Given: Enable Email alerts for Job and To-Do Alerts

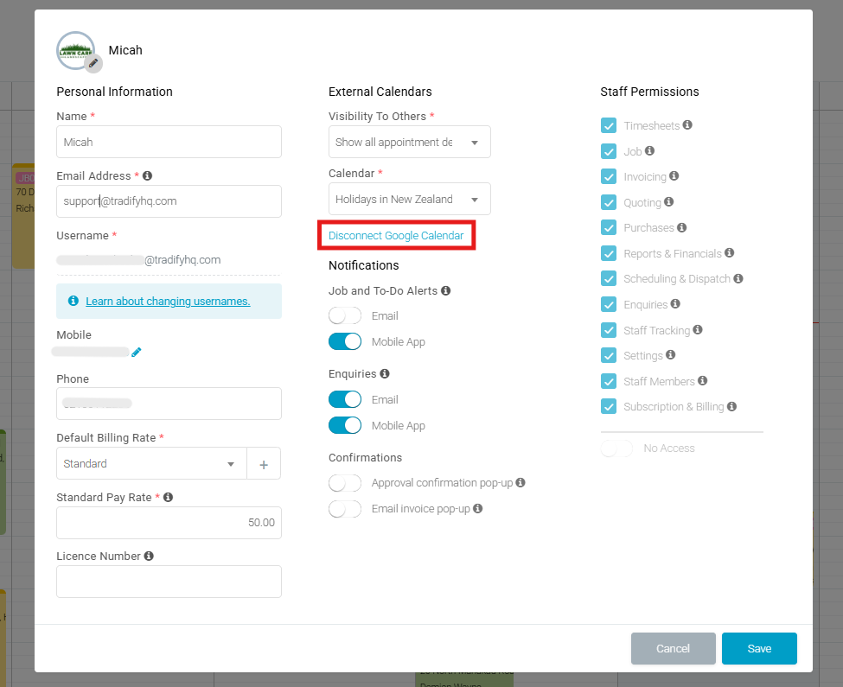Looking at the screenshot, I should coord(345,315).
